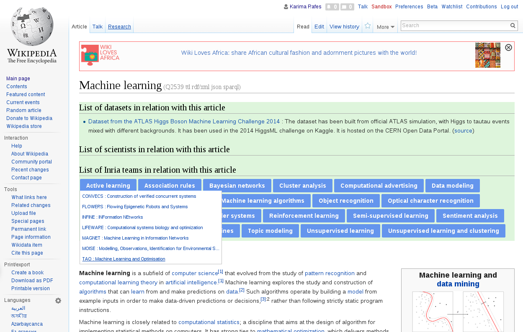Viewport: 523px width, 332px height.
Task: Switch to the Article tab
Action: point(79,26)
